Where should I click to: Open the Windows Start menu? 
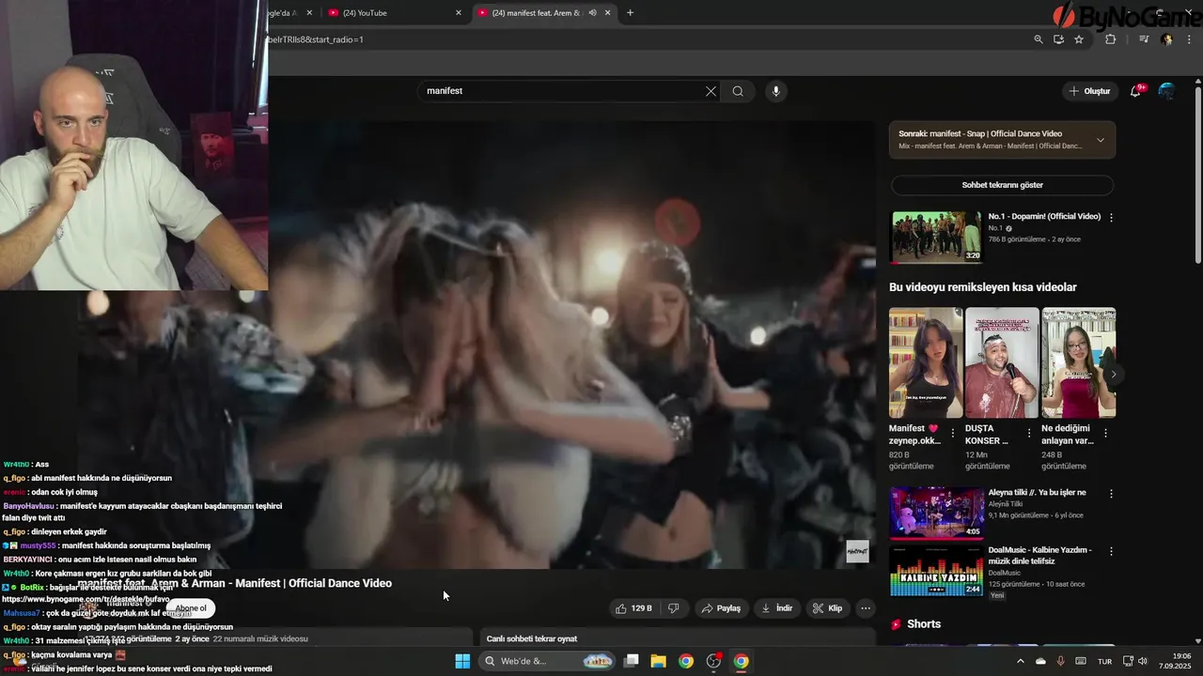[462, 661]
